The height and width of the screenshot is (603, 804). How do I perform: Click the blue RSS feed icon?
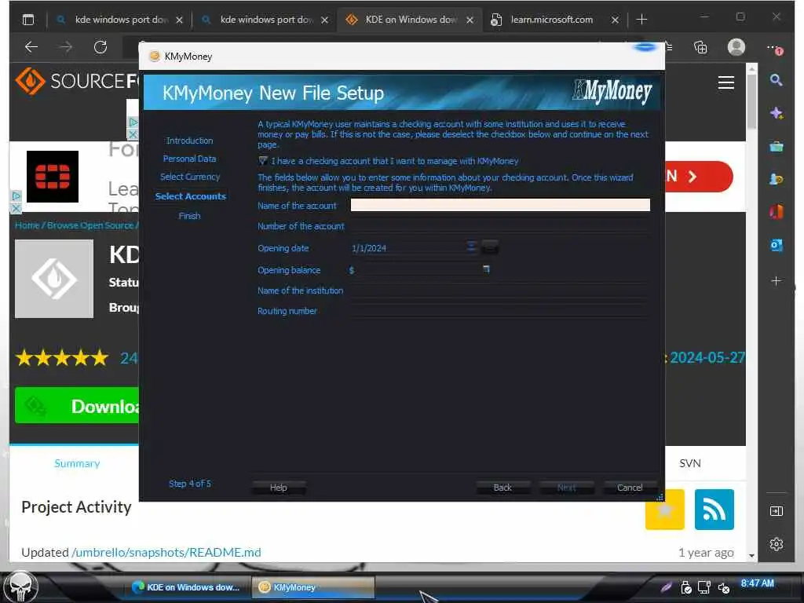714,509
